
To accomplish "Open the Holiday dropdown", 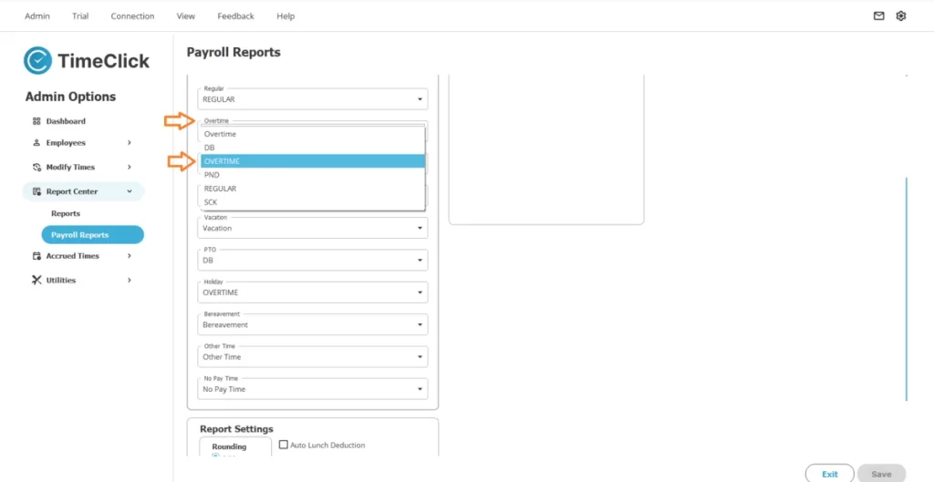I will point(312,292).
